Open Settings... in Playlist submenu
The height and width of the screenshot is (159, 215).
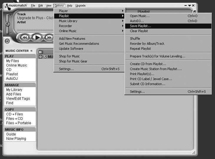click(x=168, y=92)
